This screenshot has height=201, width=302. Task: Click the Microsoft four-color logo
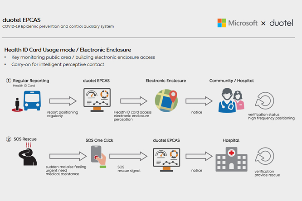(222, 23)
